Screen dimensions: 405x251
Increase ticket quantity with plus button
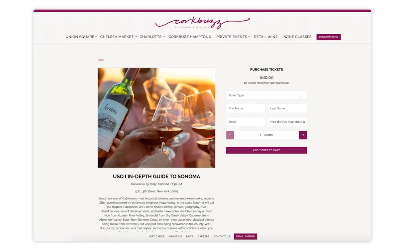coord(303,135)
